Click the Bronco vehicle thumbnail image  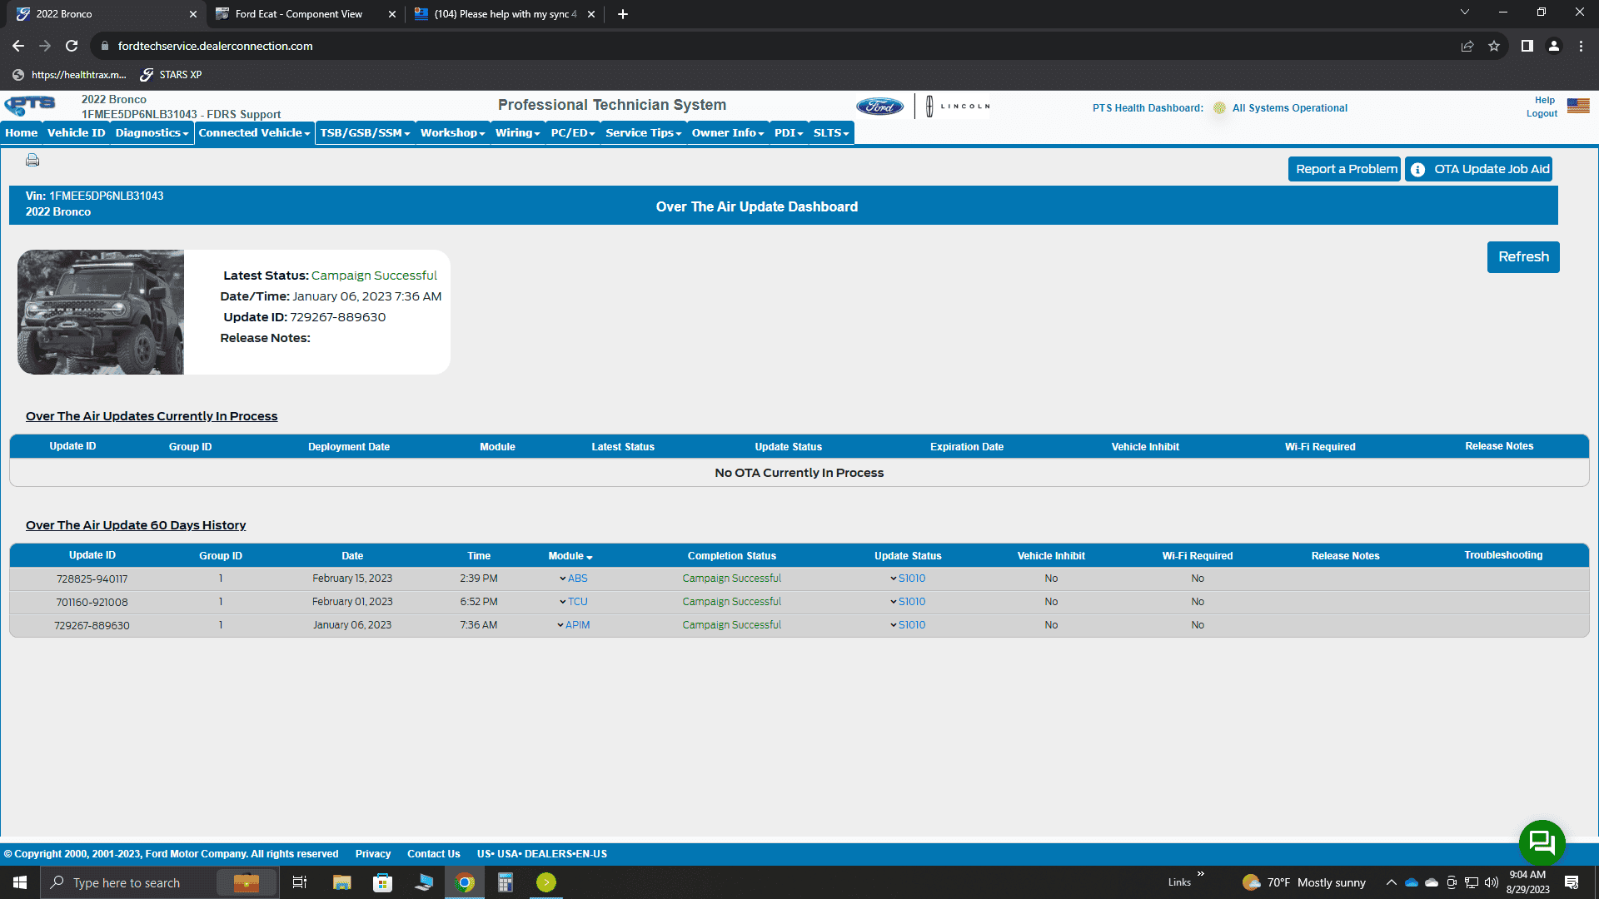point(101,312)
